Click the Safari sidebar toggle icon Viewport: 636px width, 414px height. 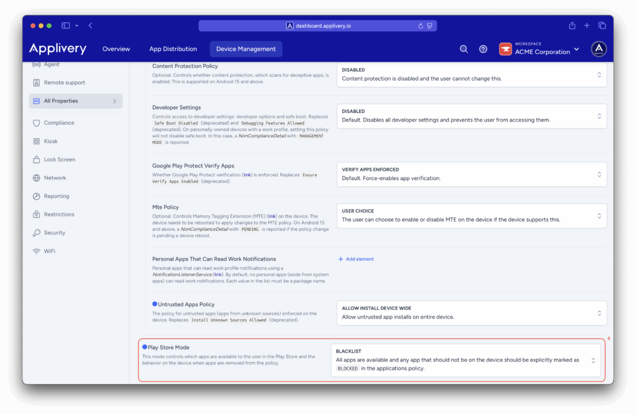click(x=66, y=25)
